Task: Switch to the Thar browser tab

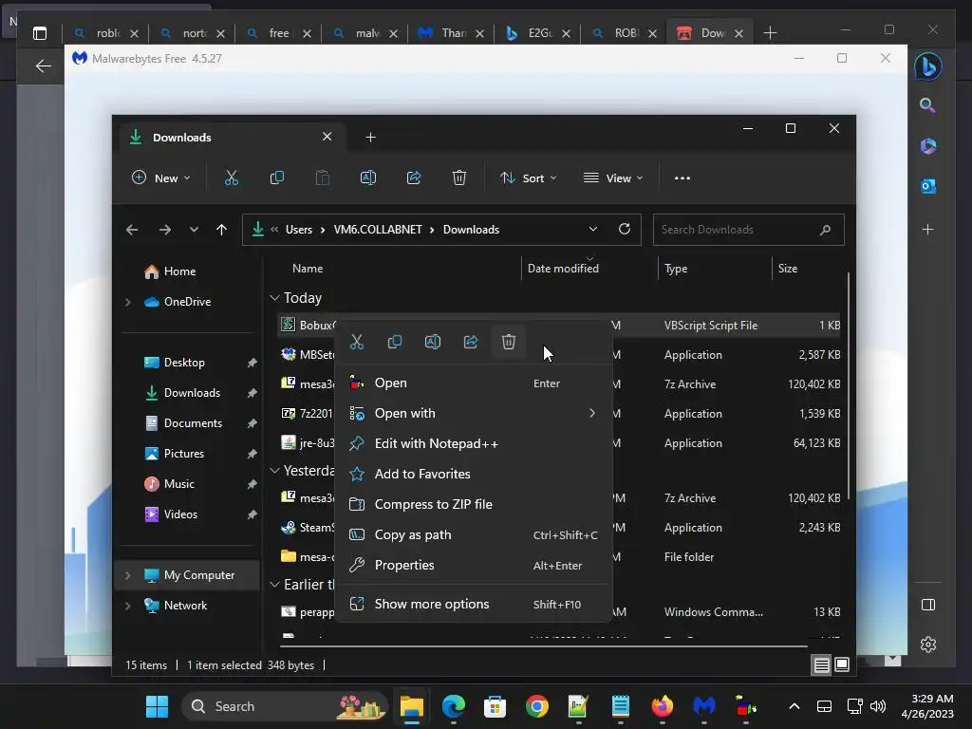Action: coord(451,33)
